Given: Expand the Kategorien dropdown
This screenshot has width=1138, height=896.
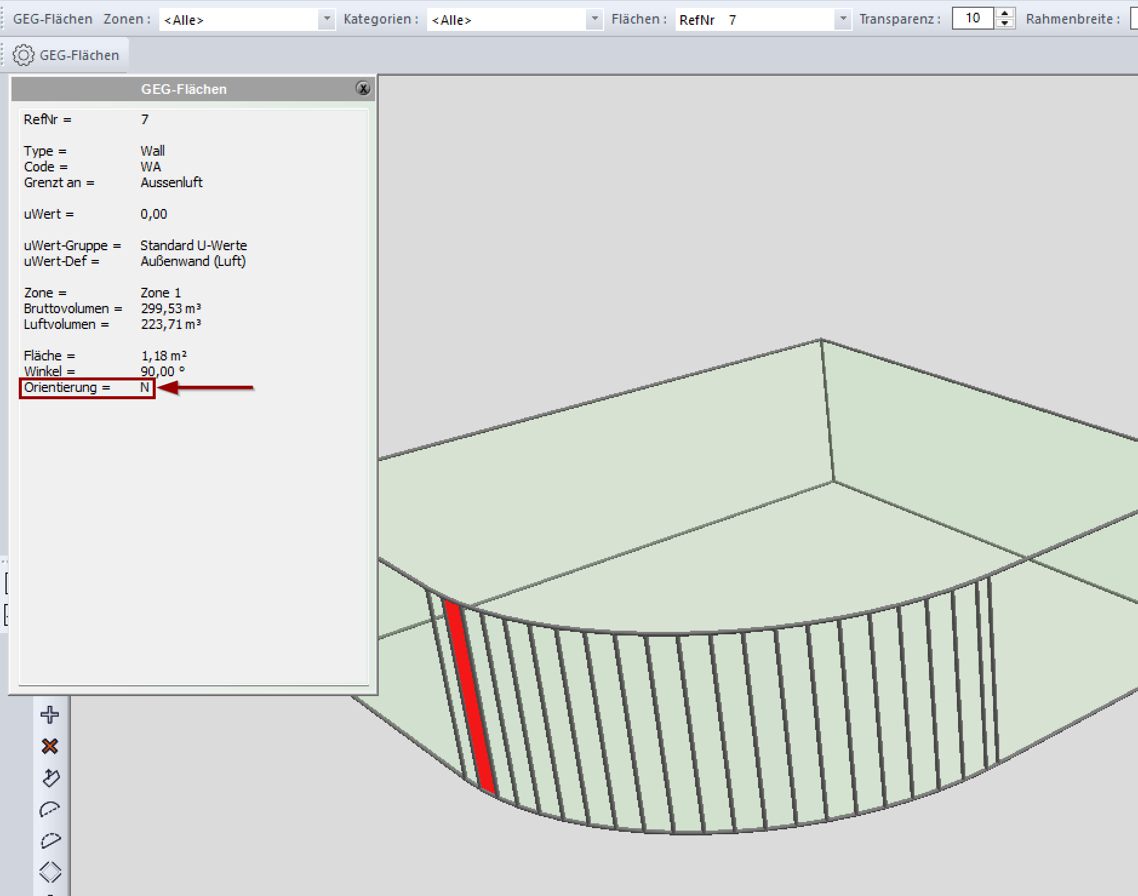Looking at the screenshot, I should 594,19.
